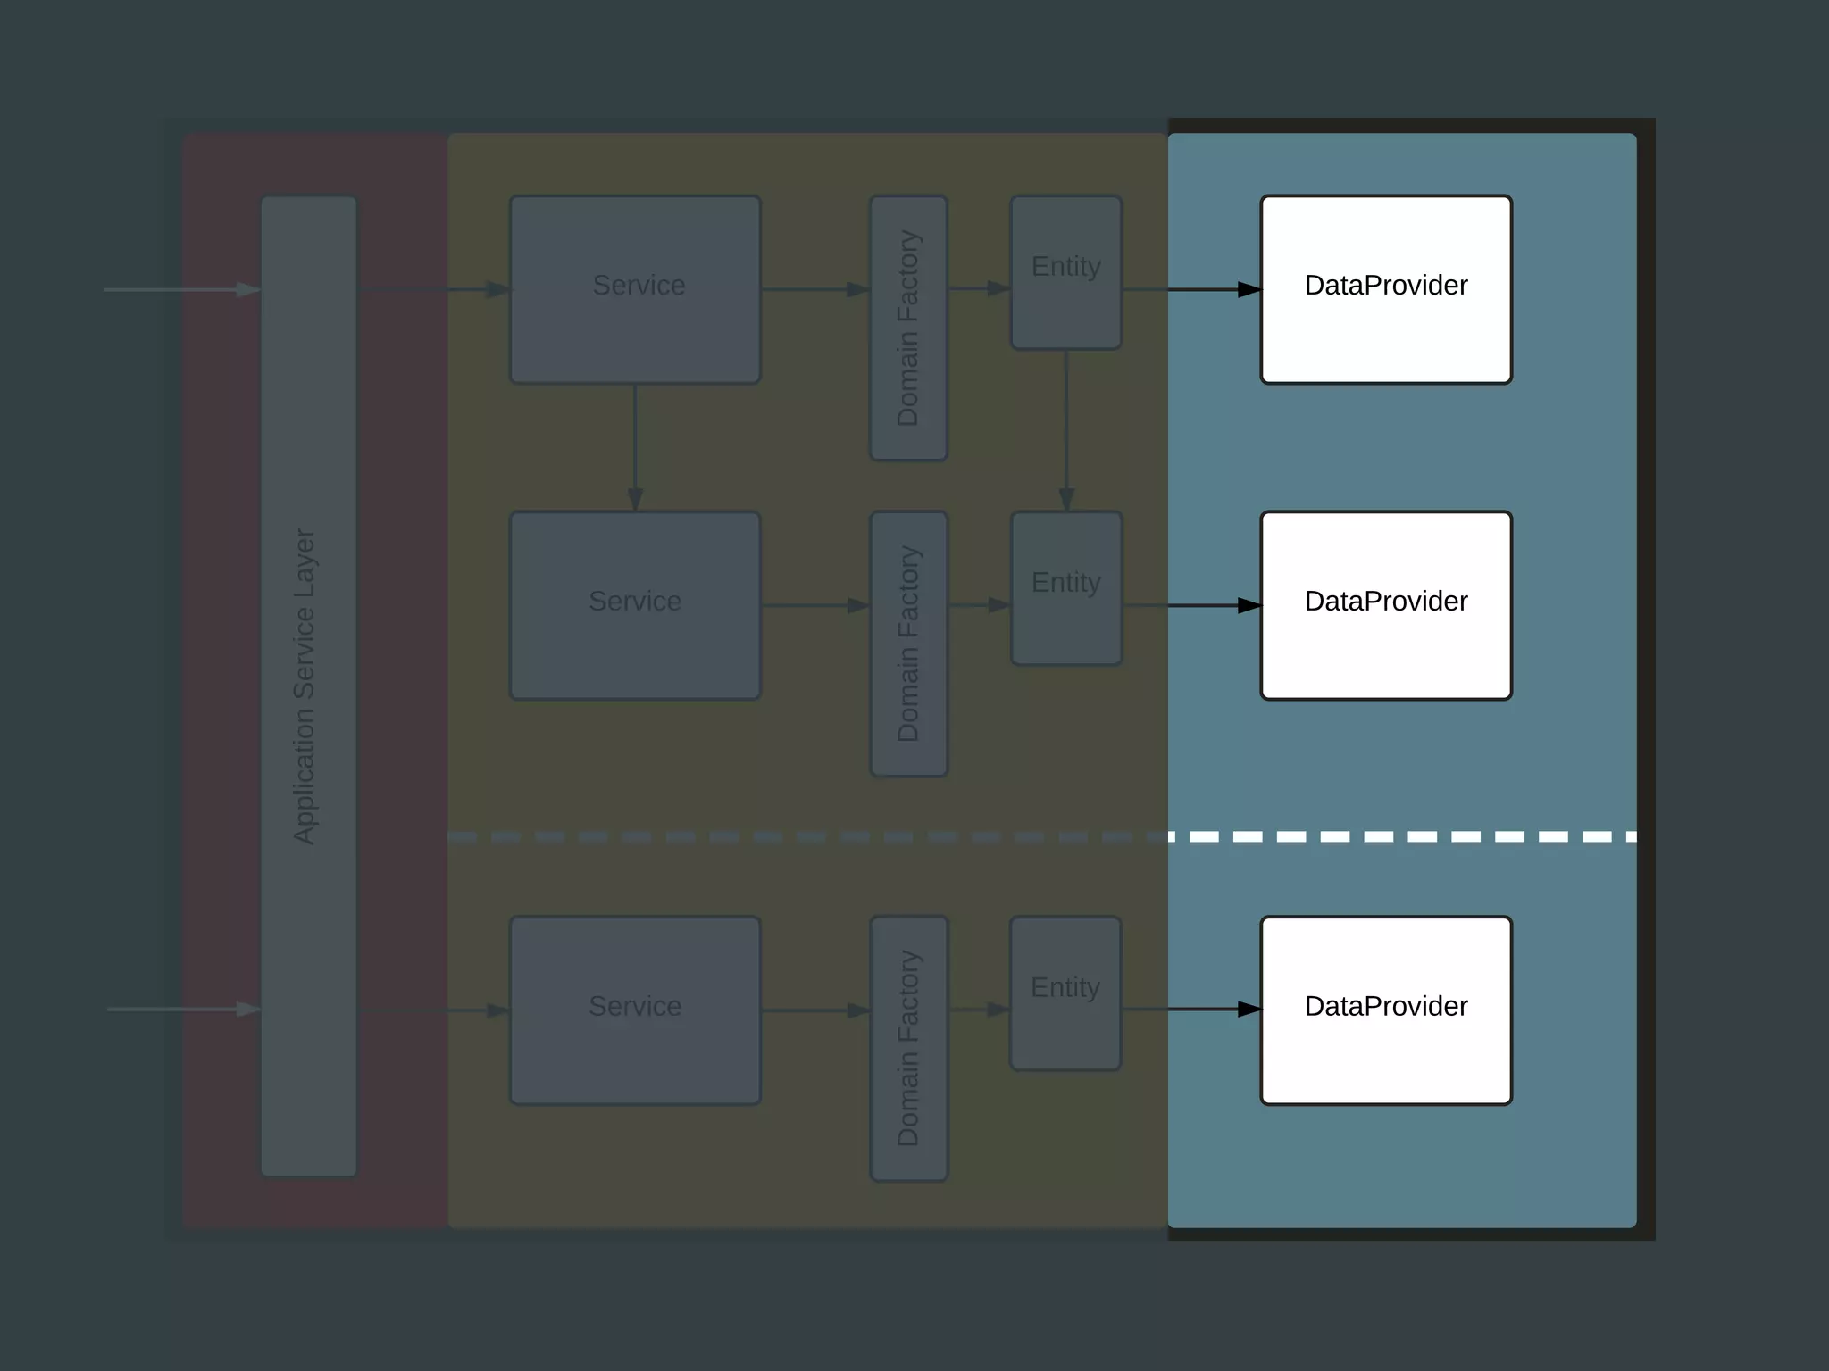Click the middle Service box

[635, 605]
